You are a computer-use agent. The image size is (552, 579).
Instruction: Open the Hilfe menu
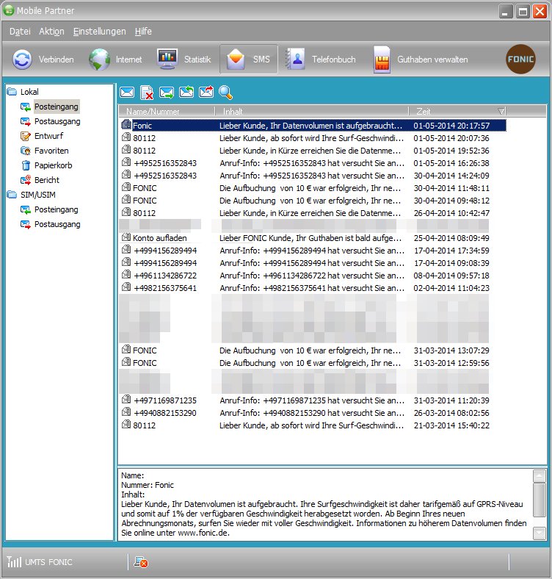[x=143, y=32]
